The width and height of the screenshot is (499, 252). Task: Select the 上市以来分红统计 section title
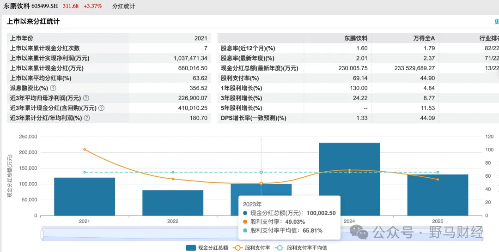coord(33,22)
